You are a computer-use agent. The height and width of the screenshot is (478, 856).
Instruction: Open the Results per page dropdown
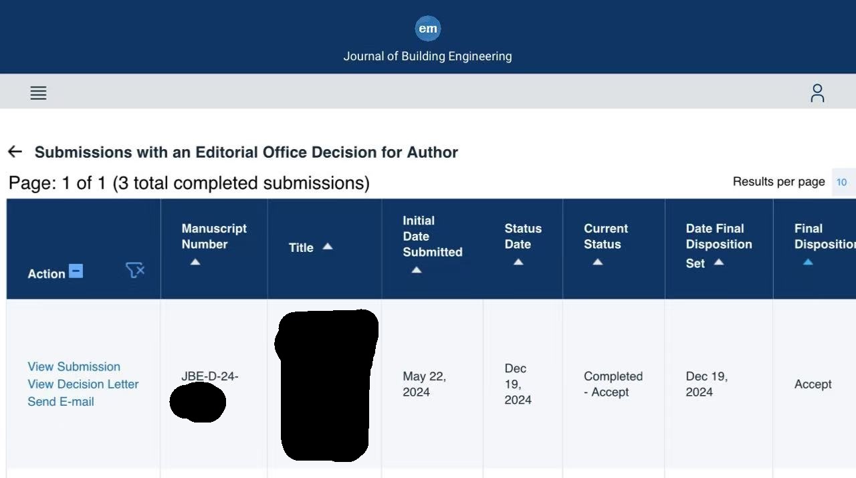[842, 182]
